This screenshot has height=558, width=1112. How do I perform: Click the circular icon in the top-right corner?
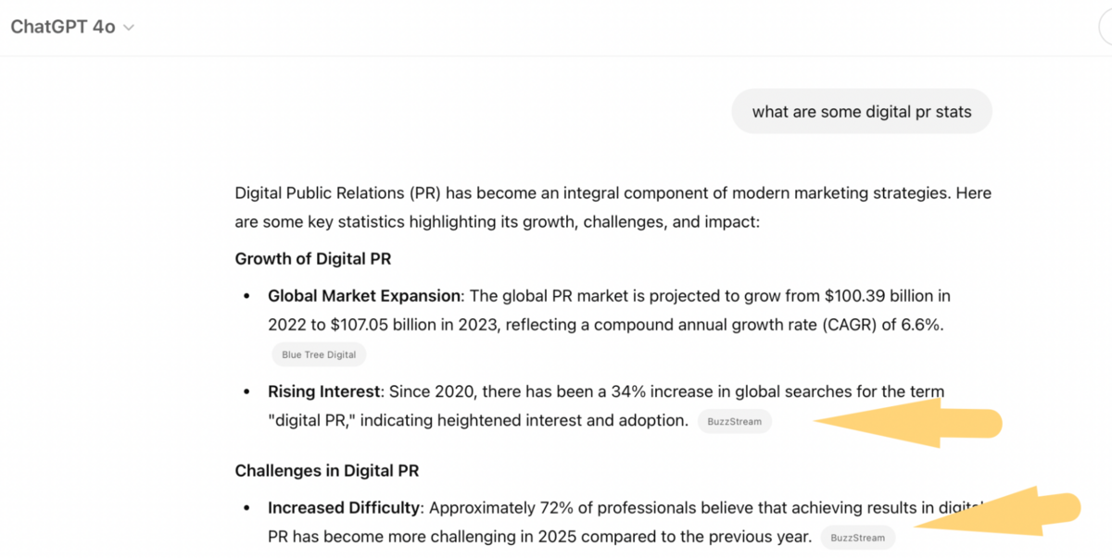(1106, 27)
